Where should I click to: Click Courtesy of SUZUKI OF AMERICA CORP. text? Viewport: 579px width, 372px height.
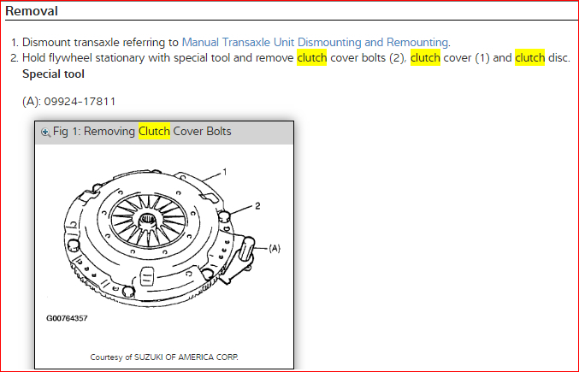(164, 357)
